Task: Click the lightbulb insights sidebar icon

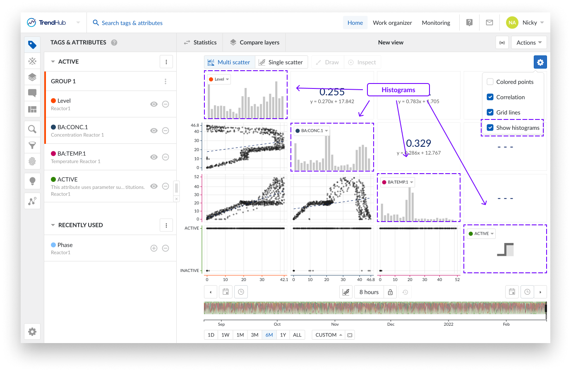Action: click(32, 181)
